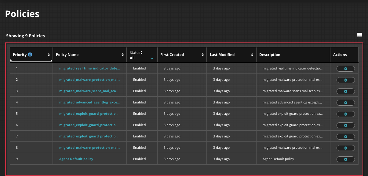The image size is (368, 176).
Task: Sort by Last Modified column arrows
Action: click(252, 55)
